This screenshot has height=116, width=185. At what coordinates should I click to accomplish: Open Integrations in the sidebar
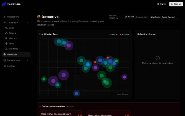[x=16, y=17]
